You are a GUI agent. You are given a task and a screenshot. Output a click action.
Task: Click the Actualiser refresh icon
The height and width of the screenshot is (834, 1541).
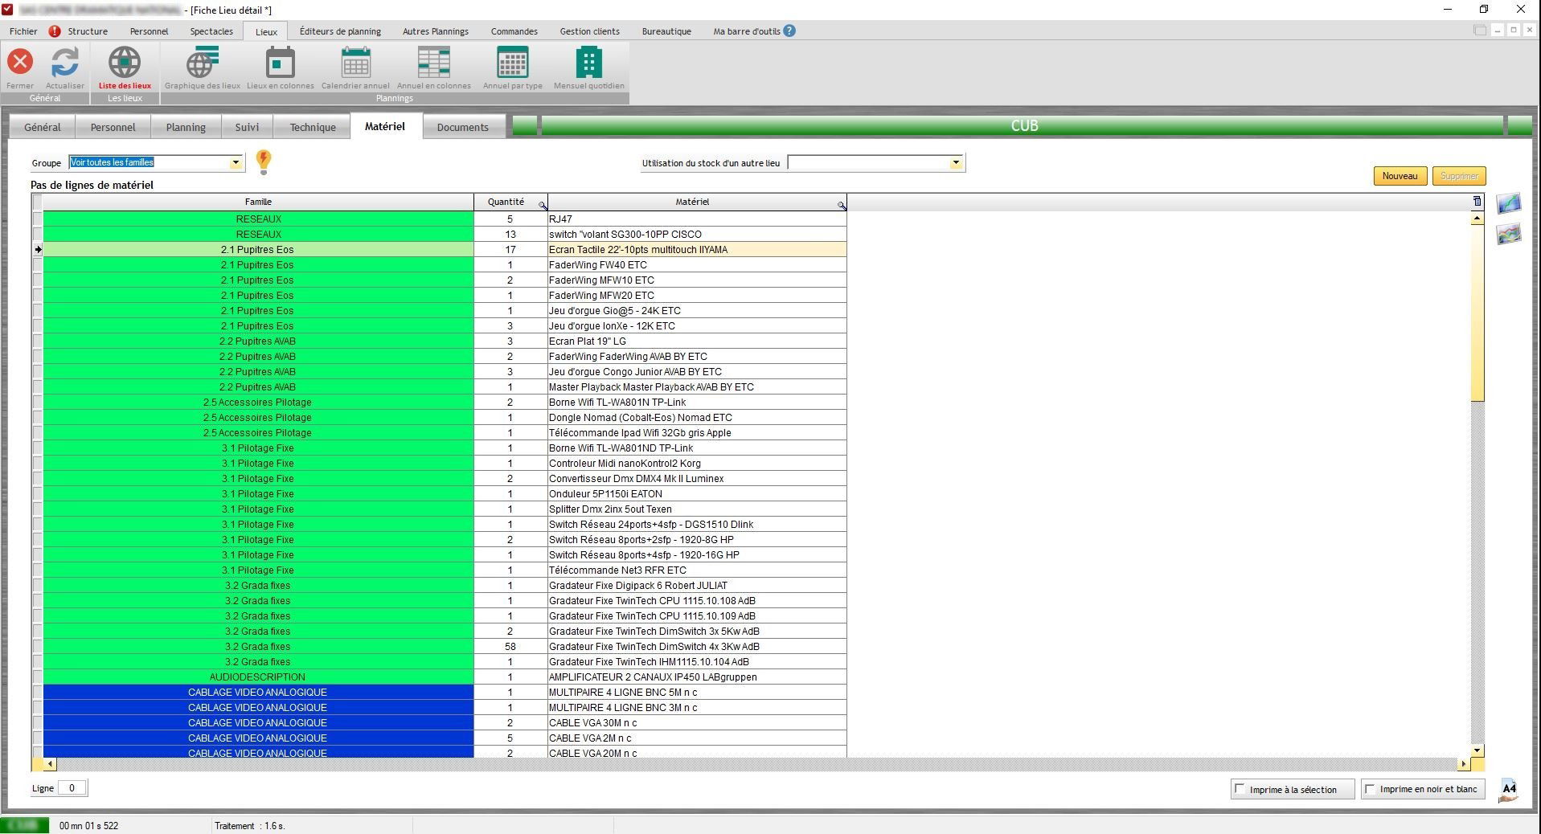[x=65, y=63]
